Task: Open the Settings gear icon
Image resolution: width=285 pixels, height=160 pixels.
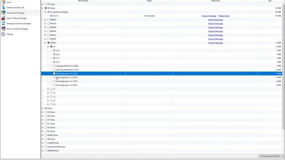Action: [x=4, y=34]
